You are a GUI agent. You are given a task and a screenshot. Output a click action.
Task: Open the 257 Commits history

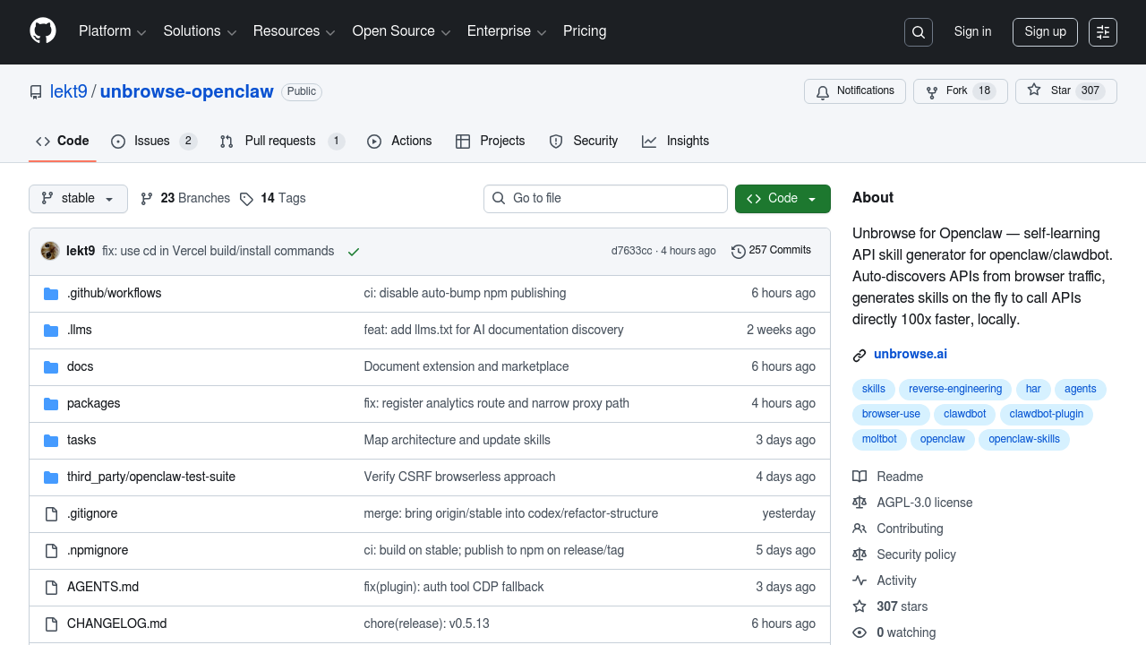(771, 251)
